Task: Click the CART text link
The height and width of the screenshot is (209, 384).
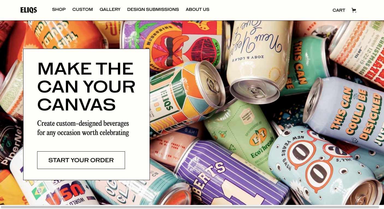Action: [339, 10]
